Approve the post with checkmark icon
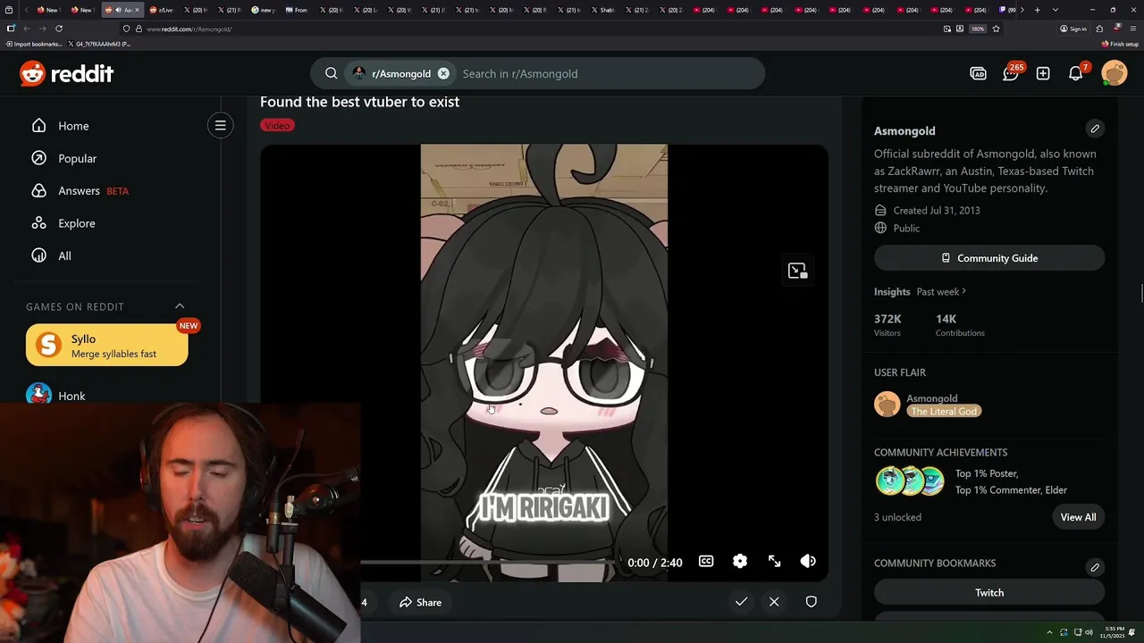This screenshot has width=1144, height=643. click(x=741, y=602)
